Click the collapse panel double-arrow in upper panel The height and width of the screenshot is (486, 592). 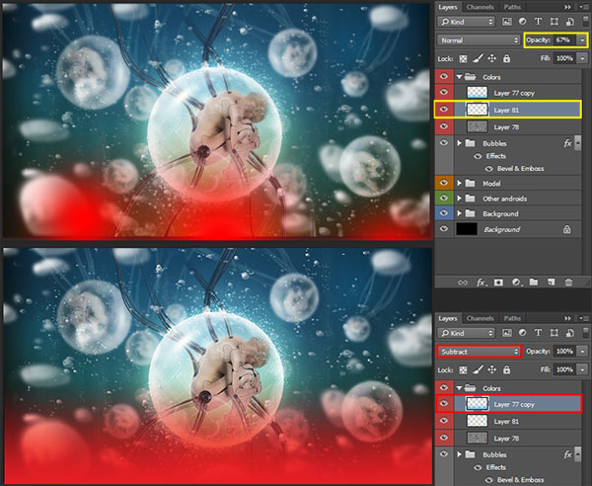point(567,7)
